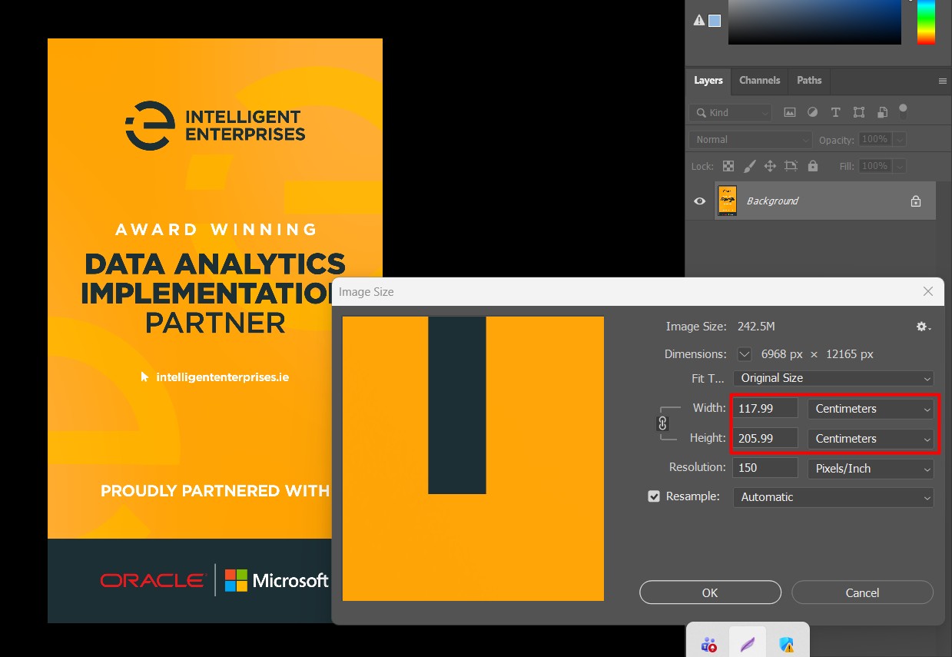Click the lock transparent pixels icon
The height and width of the screenshot is (657, 952).
[x=728, y=166]
